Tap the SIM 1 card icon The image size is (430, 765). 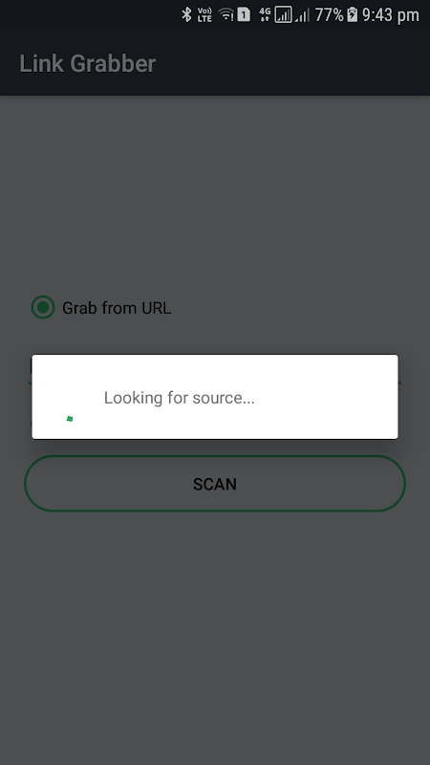244,14
